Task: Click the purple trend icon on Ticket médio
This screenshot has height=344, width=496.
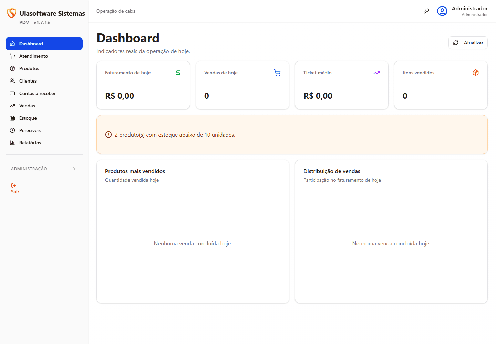Action: pyautogui.click(x=376, y=73)
